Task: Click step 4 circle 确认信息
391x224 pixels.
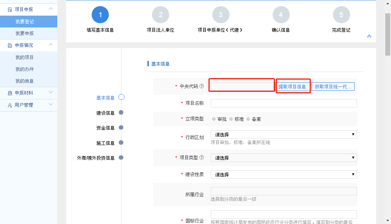Action: pos(281,15)
